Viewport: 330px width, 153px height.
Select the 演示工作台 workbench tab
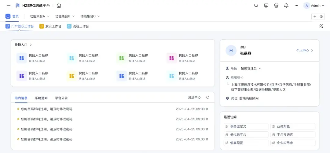[50, 27]
